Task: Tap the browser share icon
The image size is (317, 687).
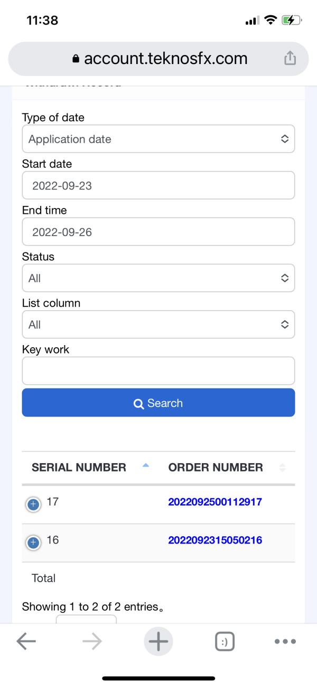Action: click(x=290, y=58)
